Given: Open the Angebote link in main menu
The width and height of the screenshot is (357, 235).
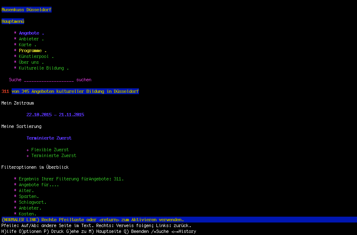Looking at the screenshot, I should (29, 33).
